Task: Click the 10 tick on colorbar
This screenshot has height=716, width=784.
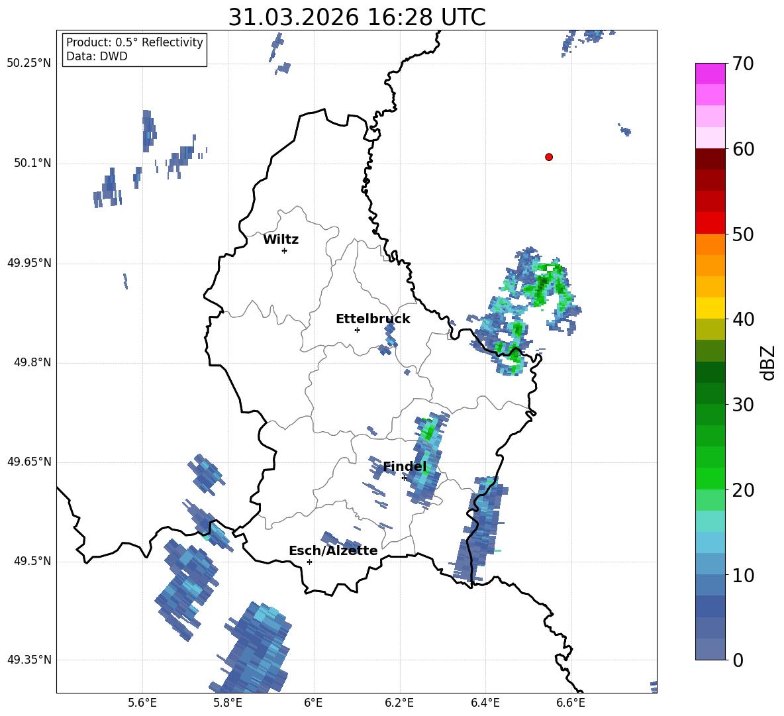Action: [x=743, y=575]
